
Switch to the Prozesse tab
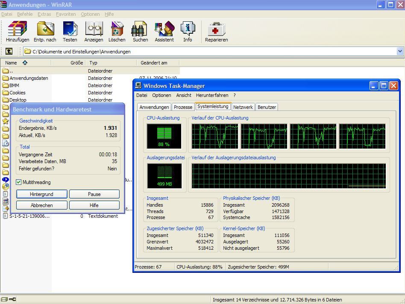[x=183, y=107]
